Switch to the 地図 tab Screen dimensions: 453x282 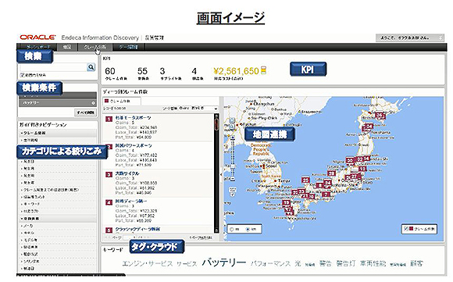(x=67, y=47)
